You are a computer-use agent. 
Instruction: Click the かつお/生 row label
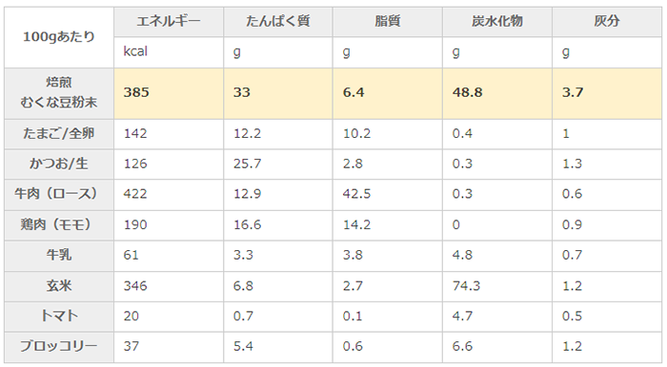click(x=59, y=164)
